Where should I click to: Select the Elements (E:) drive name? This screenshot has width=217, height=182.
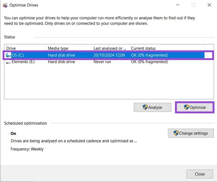pyautogui.click(x=23, y=62)
